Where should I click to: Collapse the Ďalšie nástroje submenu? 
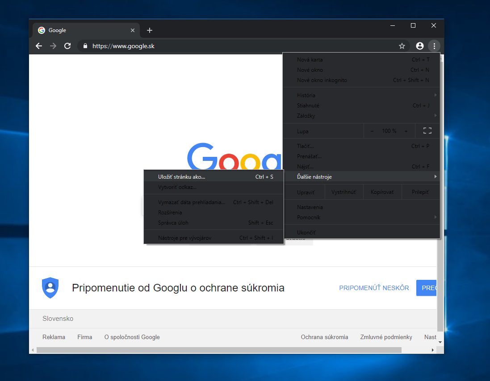coord(361,177)
